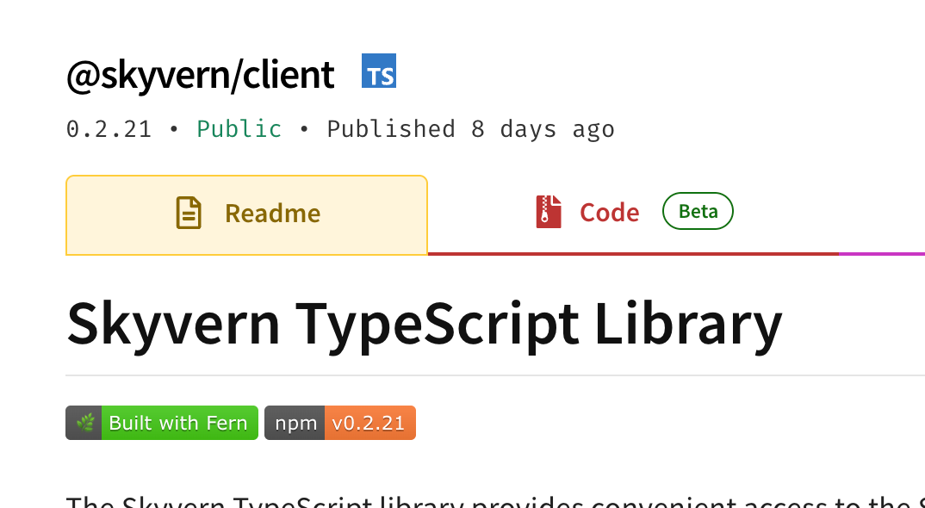Image resolution: width=925 pixels, height=508 pixels.
Task: Click the green Beta badge
Action: [x=698, y=212]
